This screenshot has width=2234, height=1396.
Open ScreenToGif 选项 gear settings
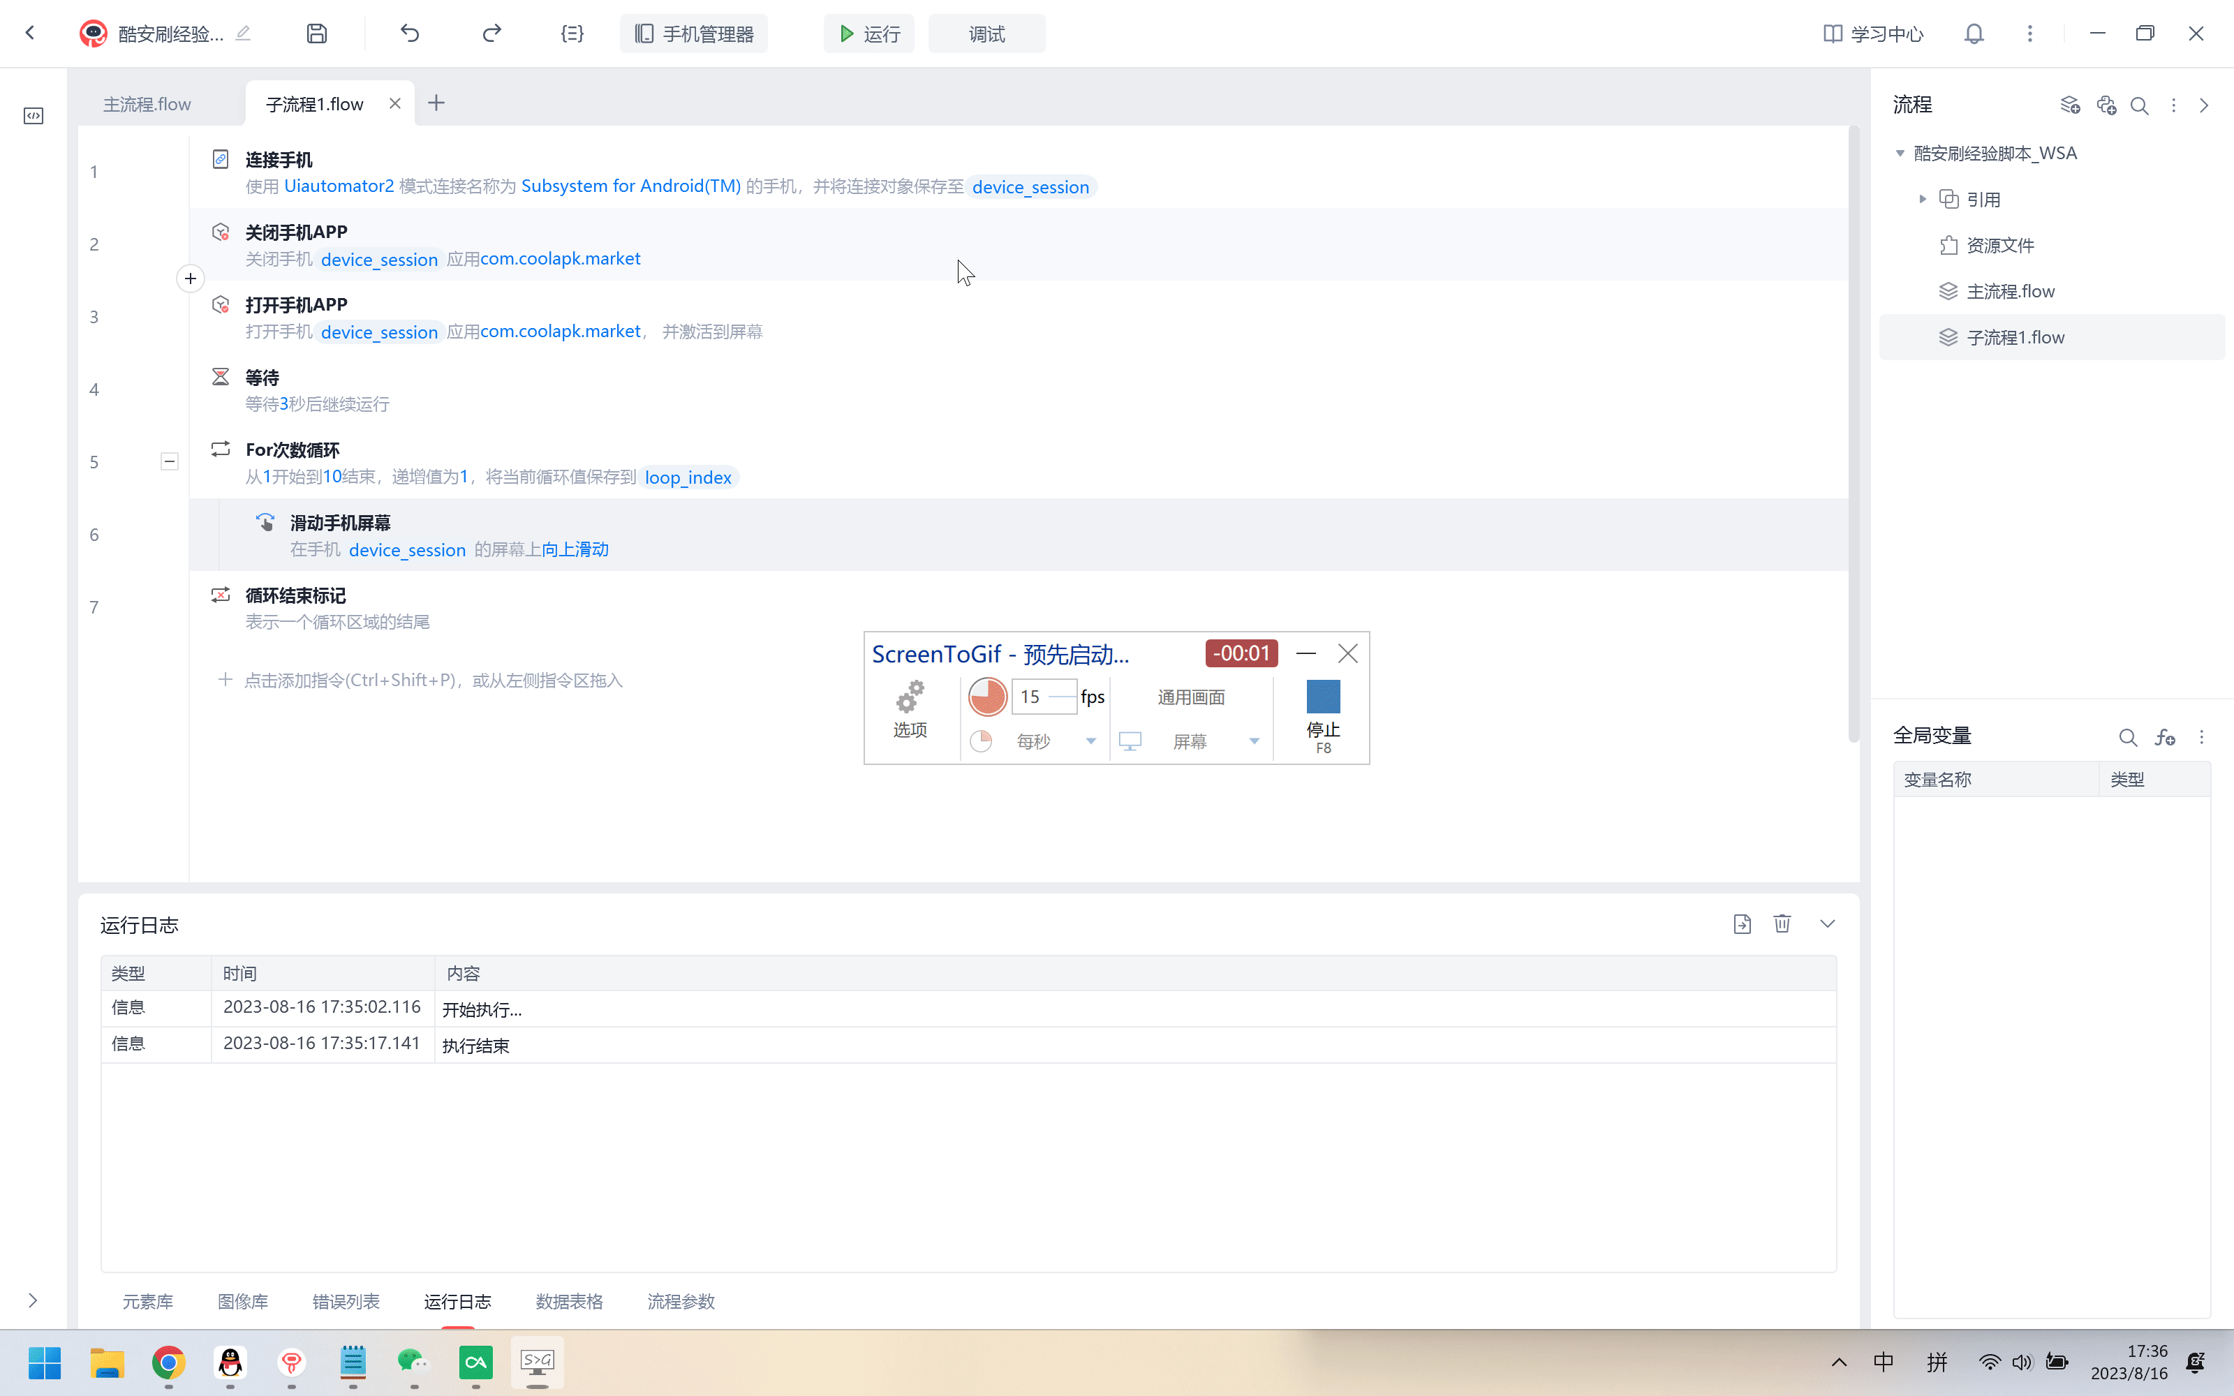[909, 708]
